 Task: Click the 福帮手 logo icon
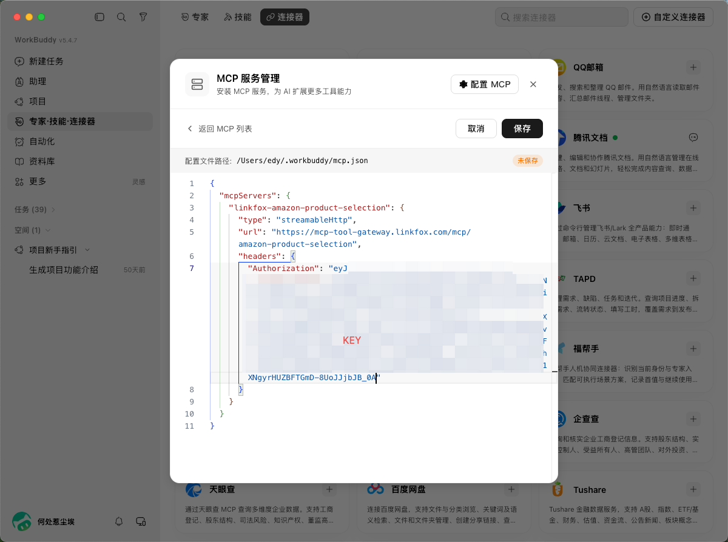point(562,349)
